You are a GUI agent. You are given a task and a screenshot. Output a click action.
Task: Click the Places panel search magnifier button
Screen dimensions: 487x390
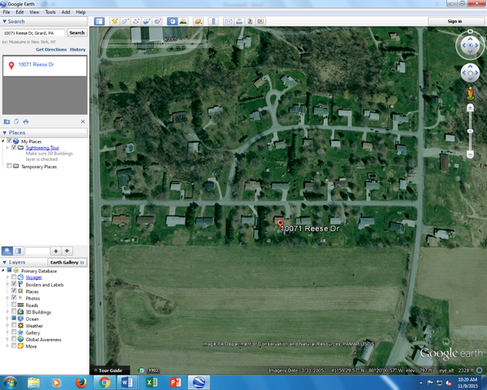tap(6, 251)
